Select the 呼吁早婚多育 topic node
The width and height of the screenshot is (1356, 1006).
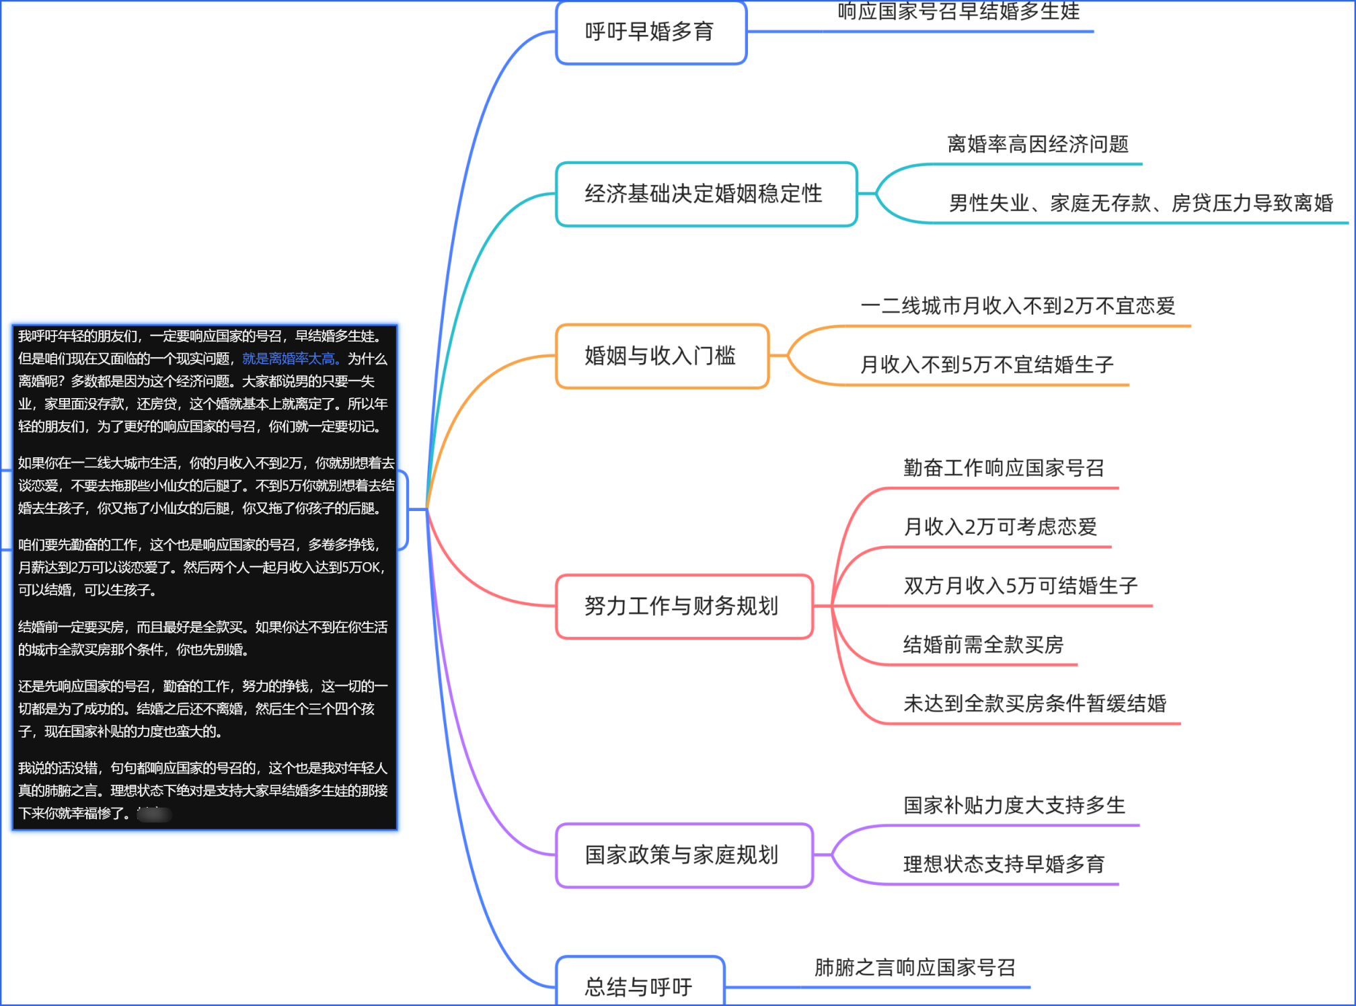coord(650,32)
